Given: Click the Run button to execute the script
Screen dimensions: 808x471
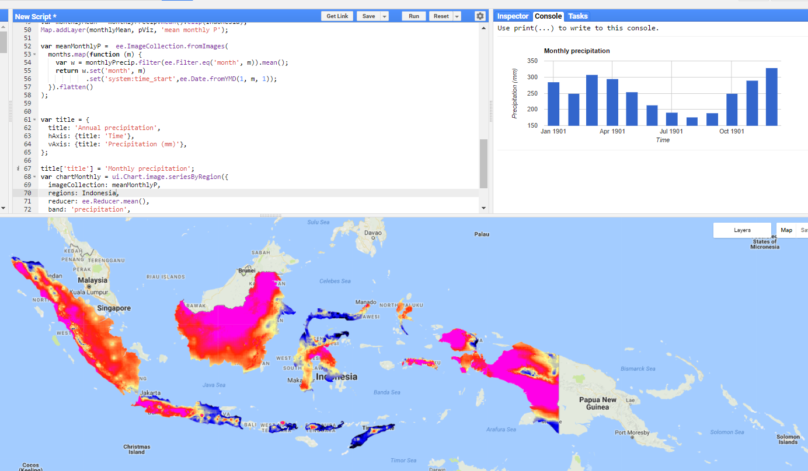Looking at the screenshot, I should pos(413,16).
